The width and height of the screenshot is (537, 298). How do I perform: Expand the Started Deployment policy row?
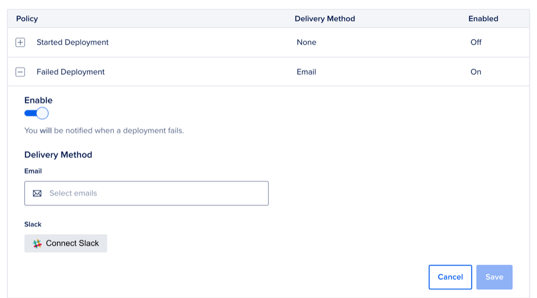[20, 42]
